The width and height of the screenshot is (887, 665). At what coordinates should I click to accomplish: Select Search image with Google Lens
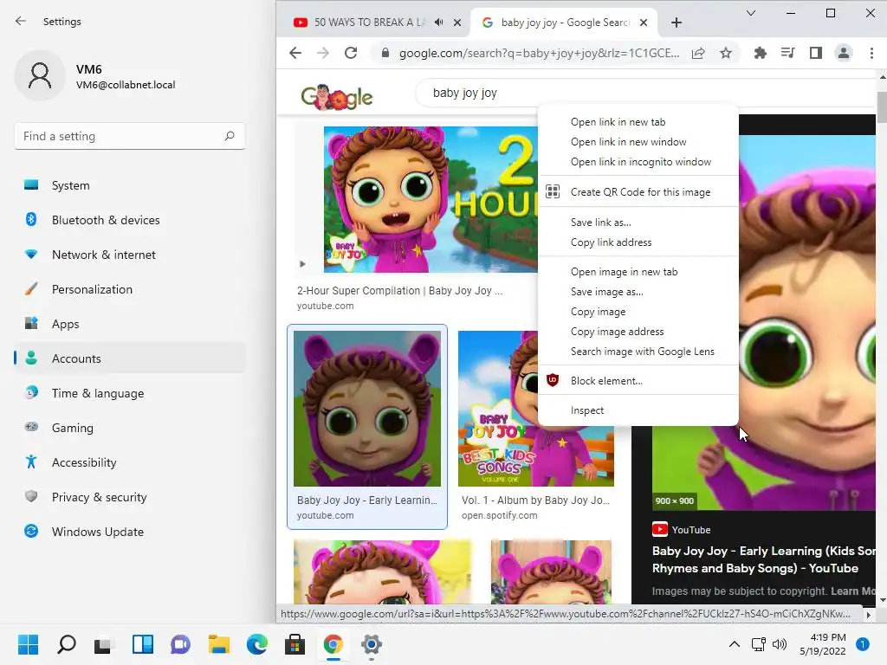(x=638, y=352)
